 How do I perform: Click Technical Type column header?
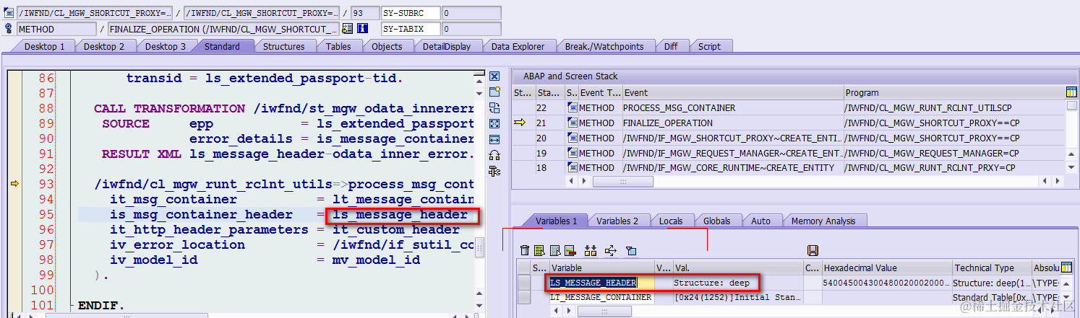click(x=991, y=268)
